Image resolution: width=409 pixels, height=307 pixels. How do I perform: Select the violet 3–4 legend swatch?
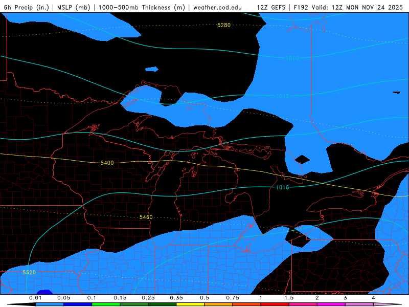pyautogui.click(x=359, y=304)
